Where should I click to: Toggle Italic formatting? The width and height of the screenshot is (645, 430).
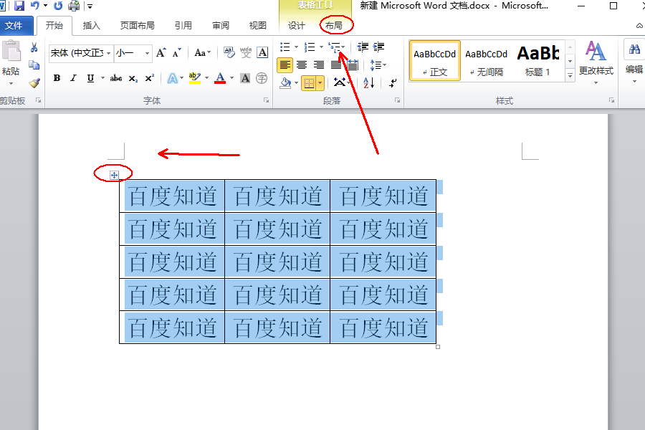pos(73,78)
